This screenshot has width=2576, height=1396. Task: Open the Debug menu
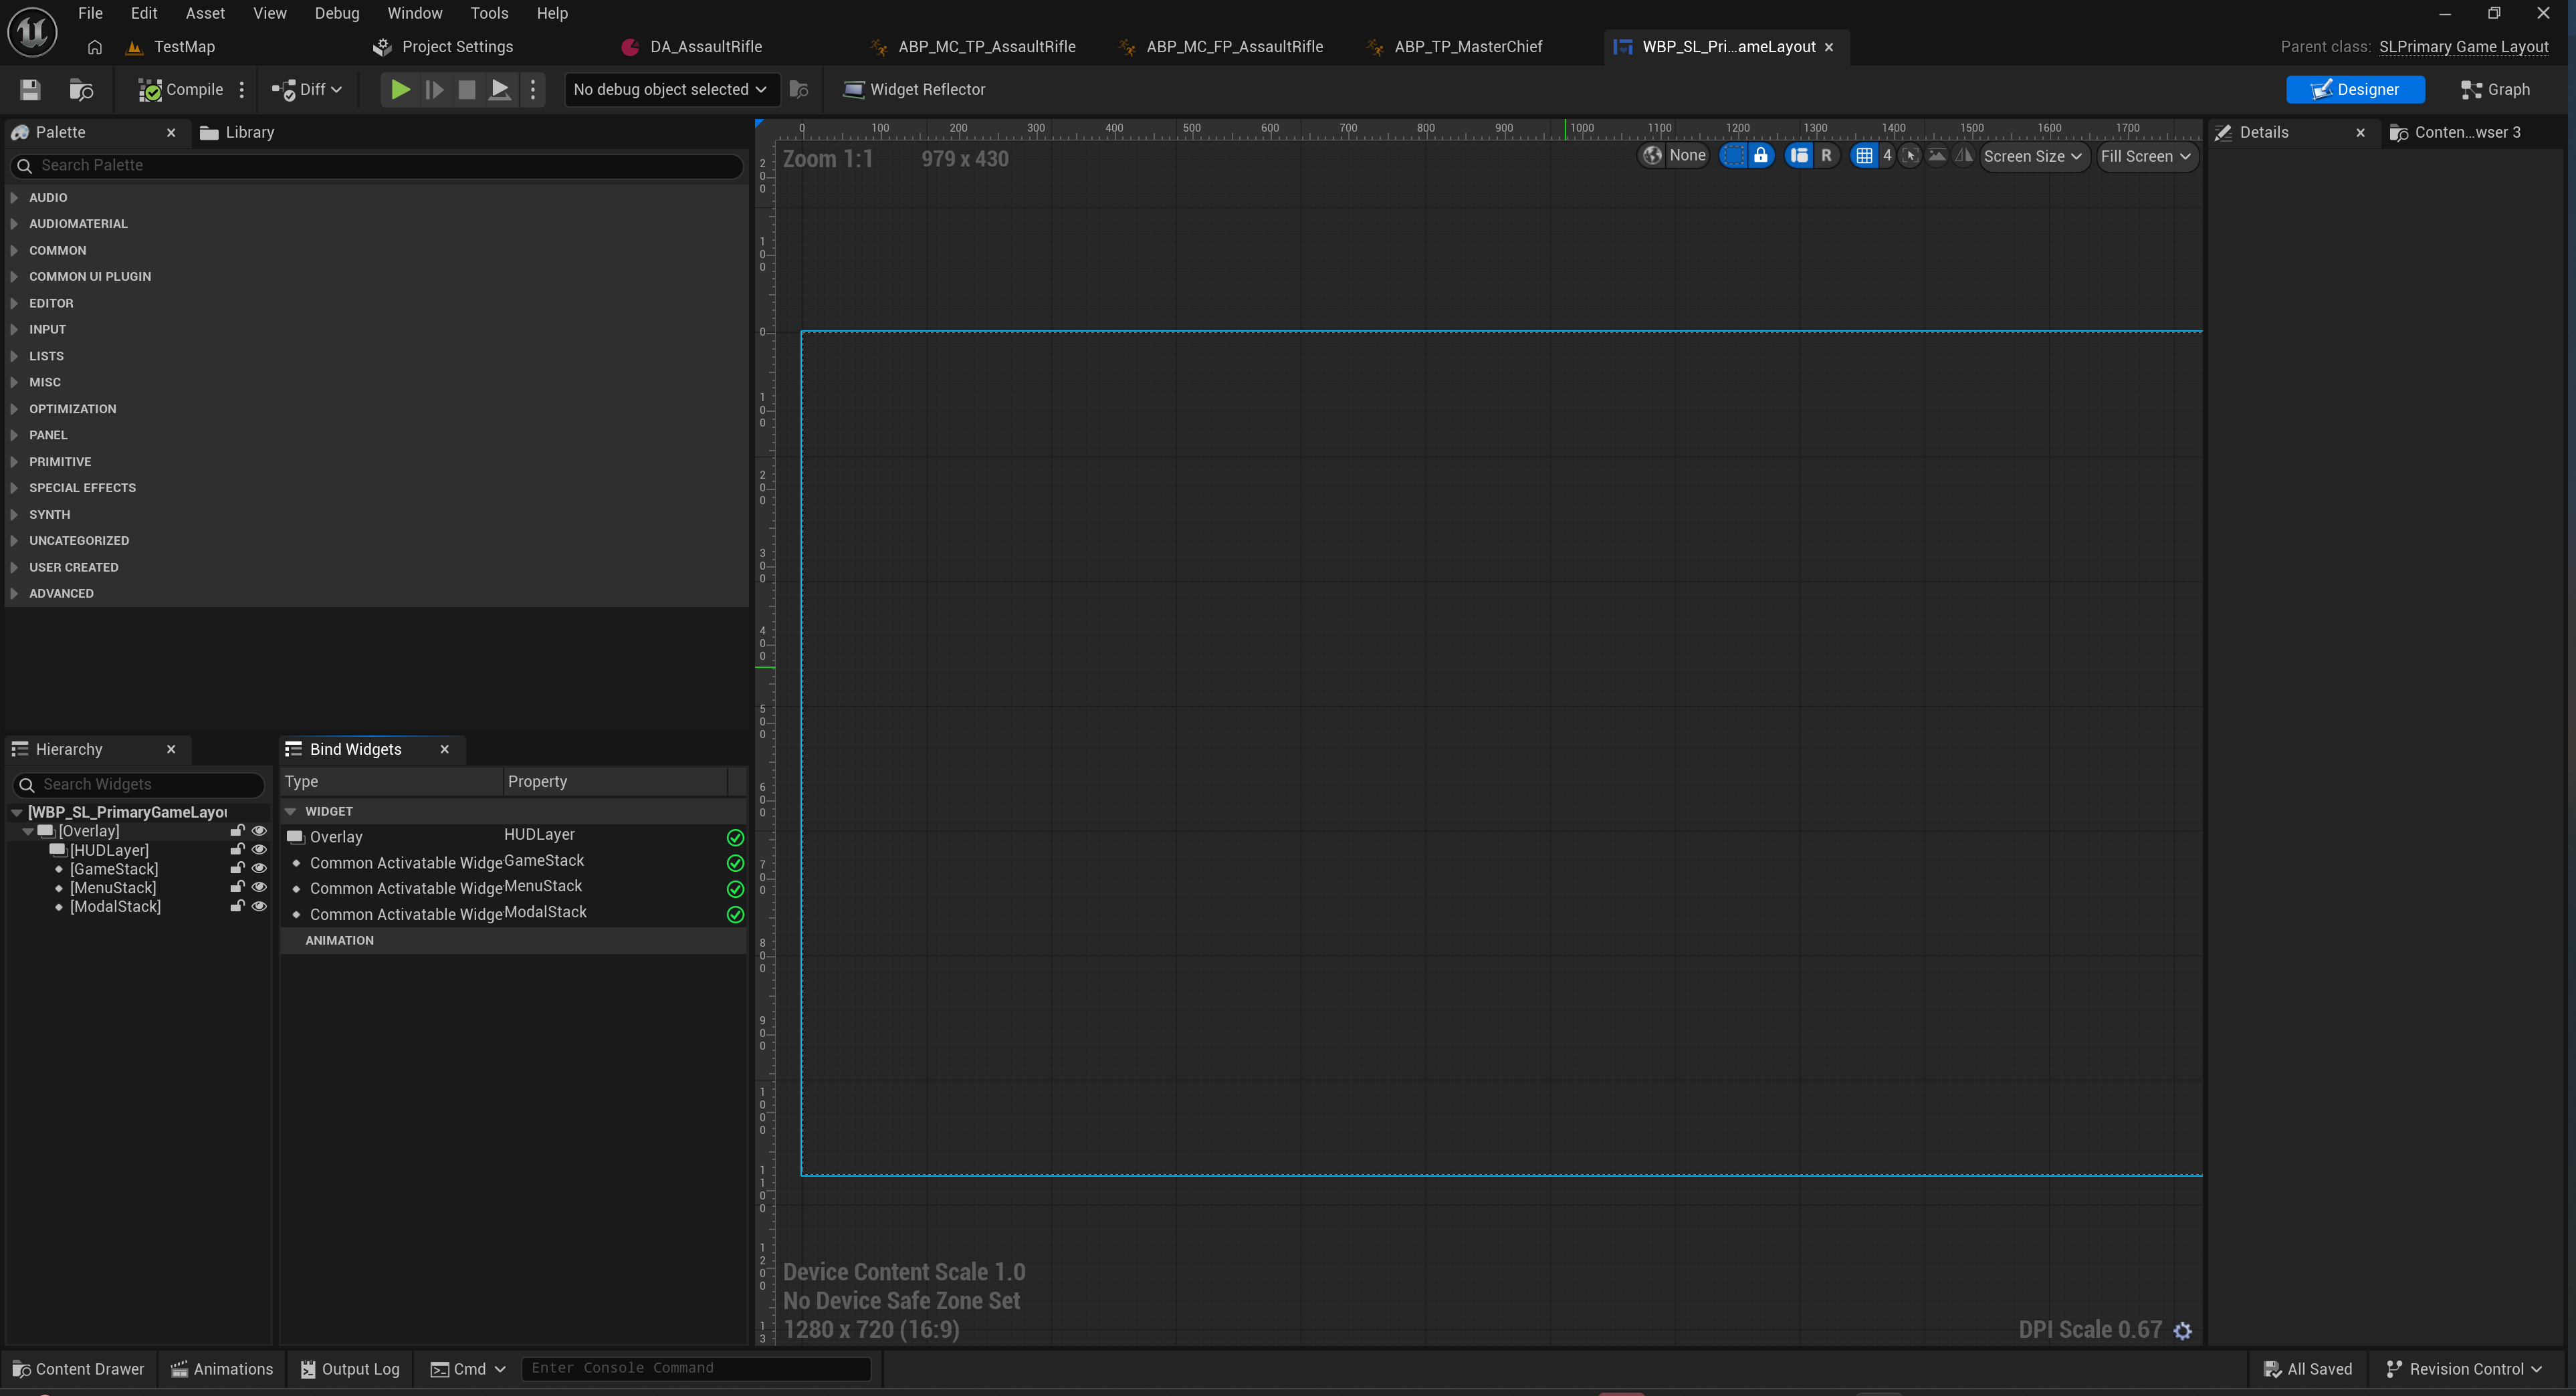[336, 13]
